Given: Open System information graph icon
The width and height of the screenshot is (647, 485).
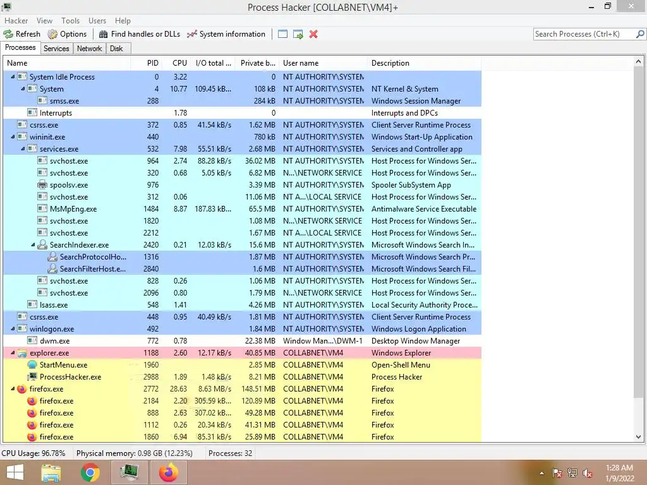Looking at the screenshot, I should click(192, 34).
